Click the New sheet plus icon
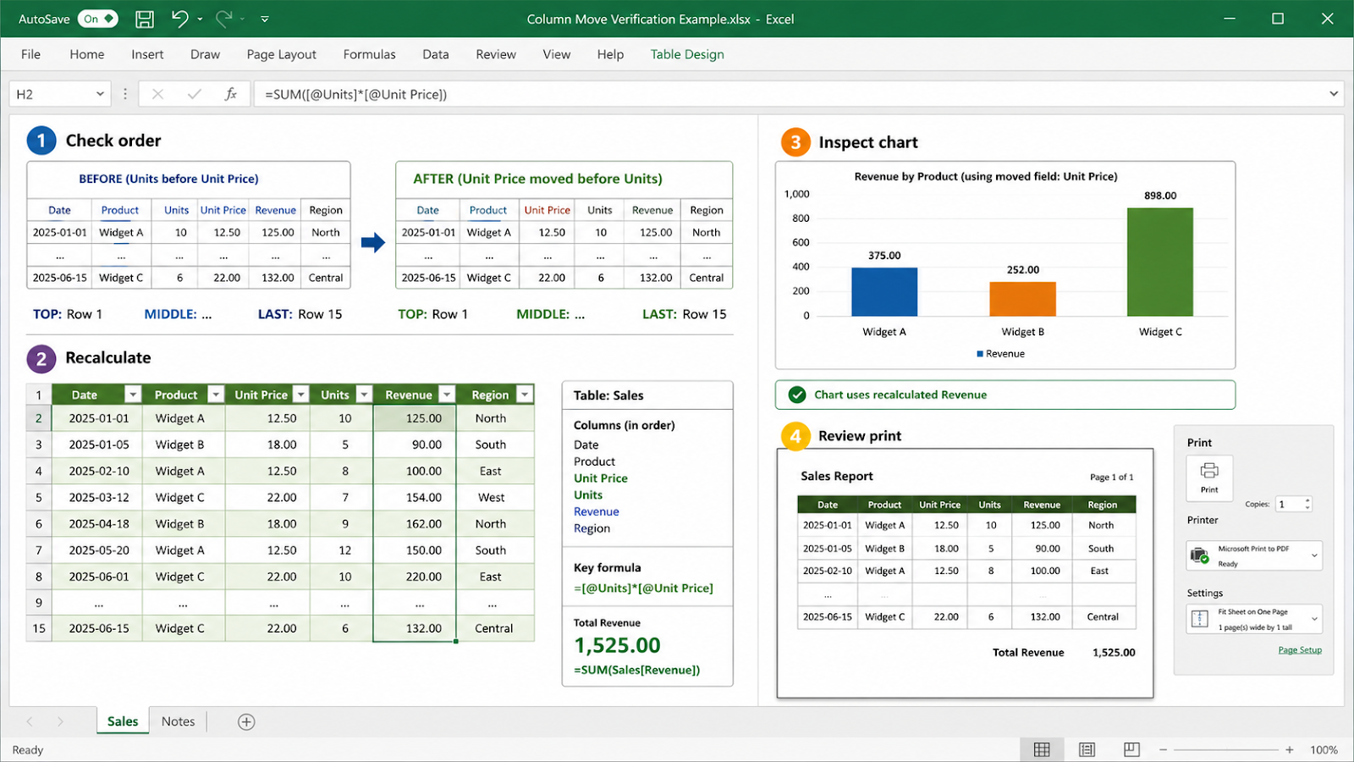This screenshot has height=762, width=1354. click(x=246, y=721)
